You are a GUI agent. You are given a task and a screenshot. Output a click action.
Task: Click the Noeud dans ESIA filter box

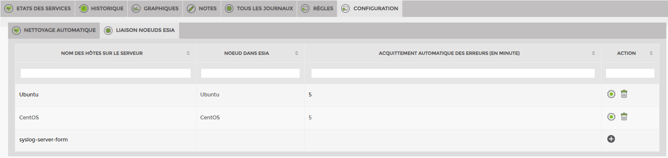click(x=250, y=73)
